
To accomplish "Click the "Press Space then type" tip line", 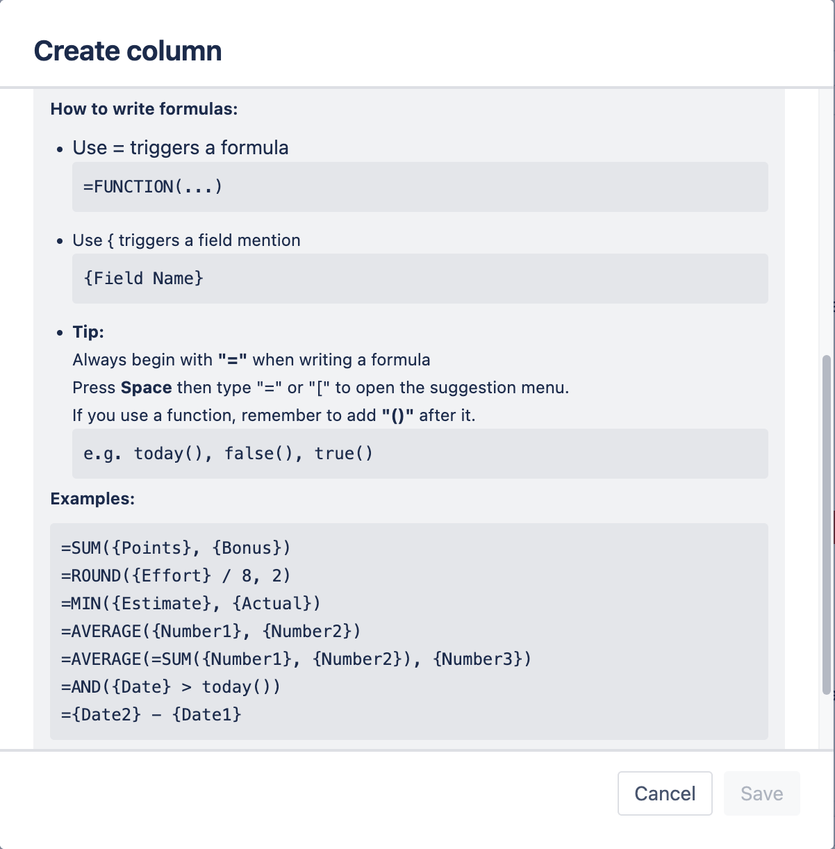I will tap(320, 388).
